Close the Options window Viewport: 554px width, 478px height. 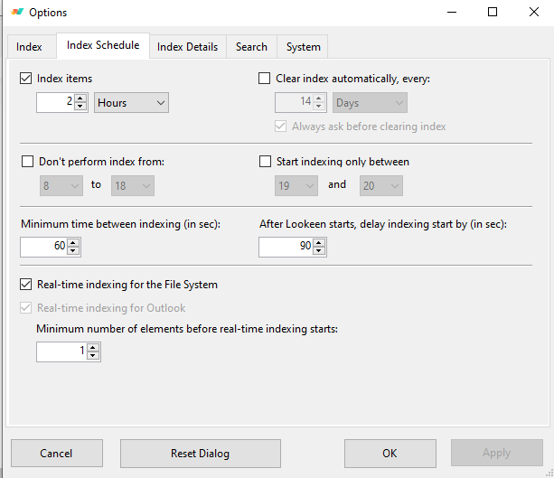coord(534,13)
